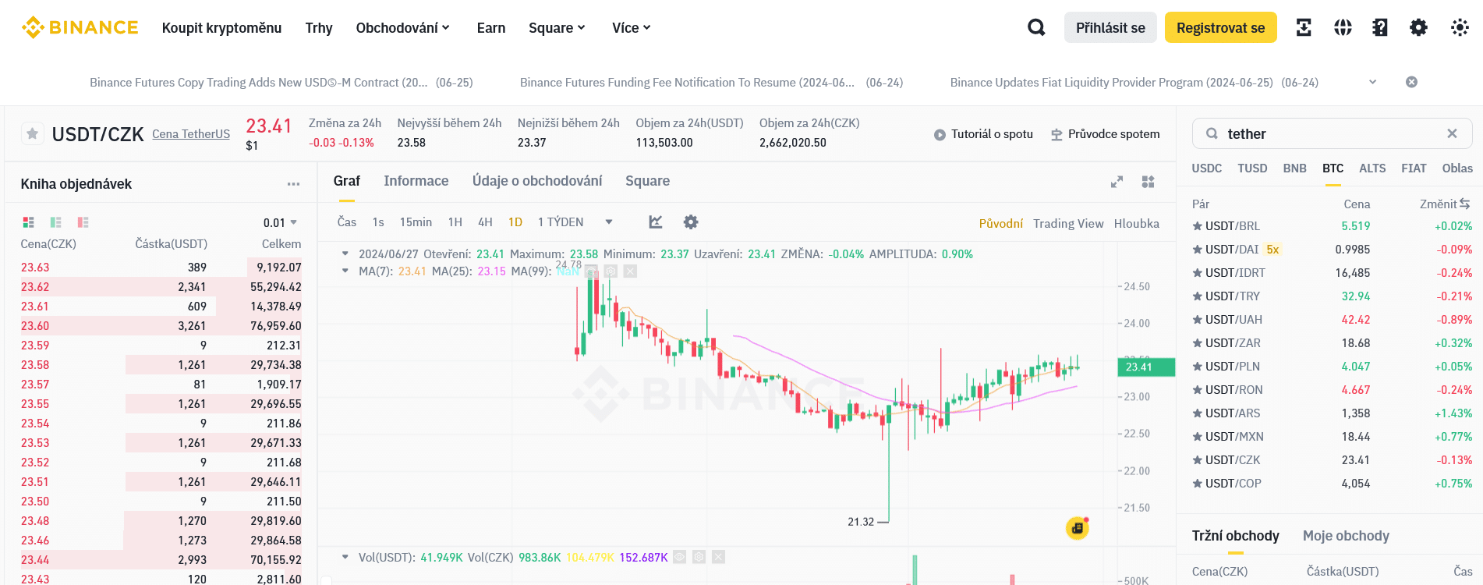The image size is (1483, 585).
Task: Favorite the USDT/BRL pair star
Action: tap(1197, 226)
